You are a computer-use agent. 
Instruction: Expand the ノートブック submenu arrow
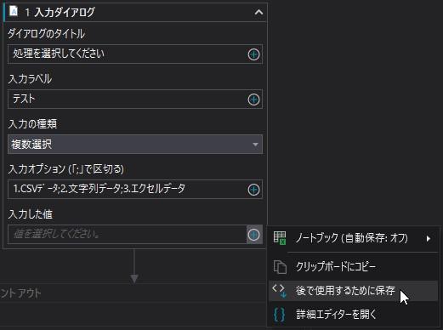click(429, 239)
